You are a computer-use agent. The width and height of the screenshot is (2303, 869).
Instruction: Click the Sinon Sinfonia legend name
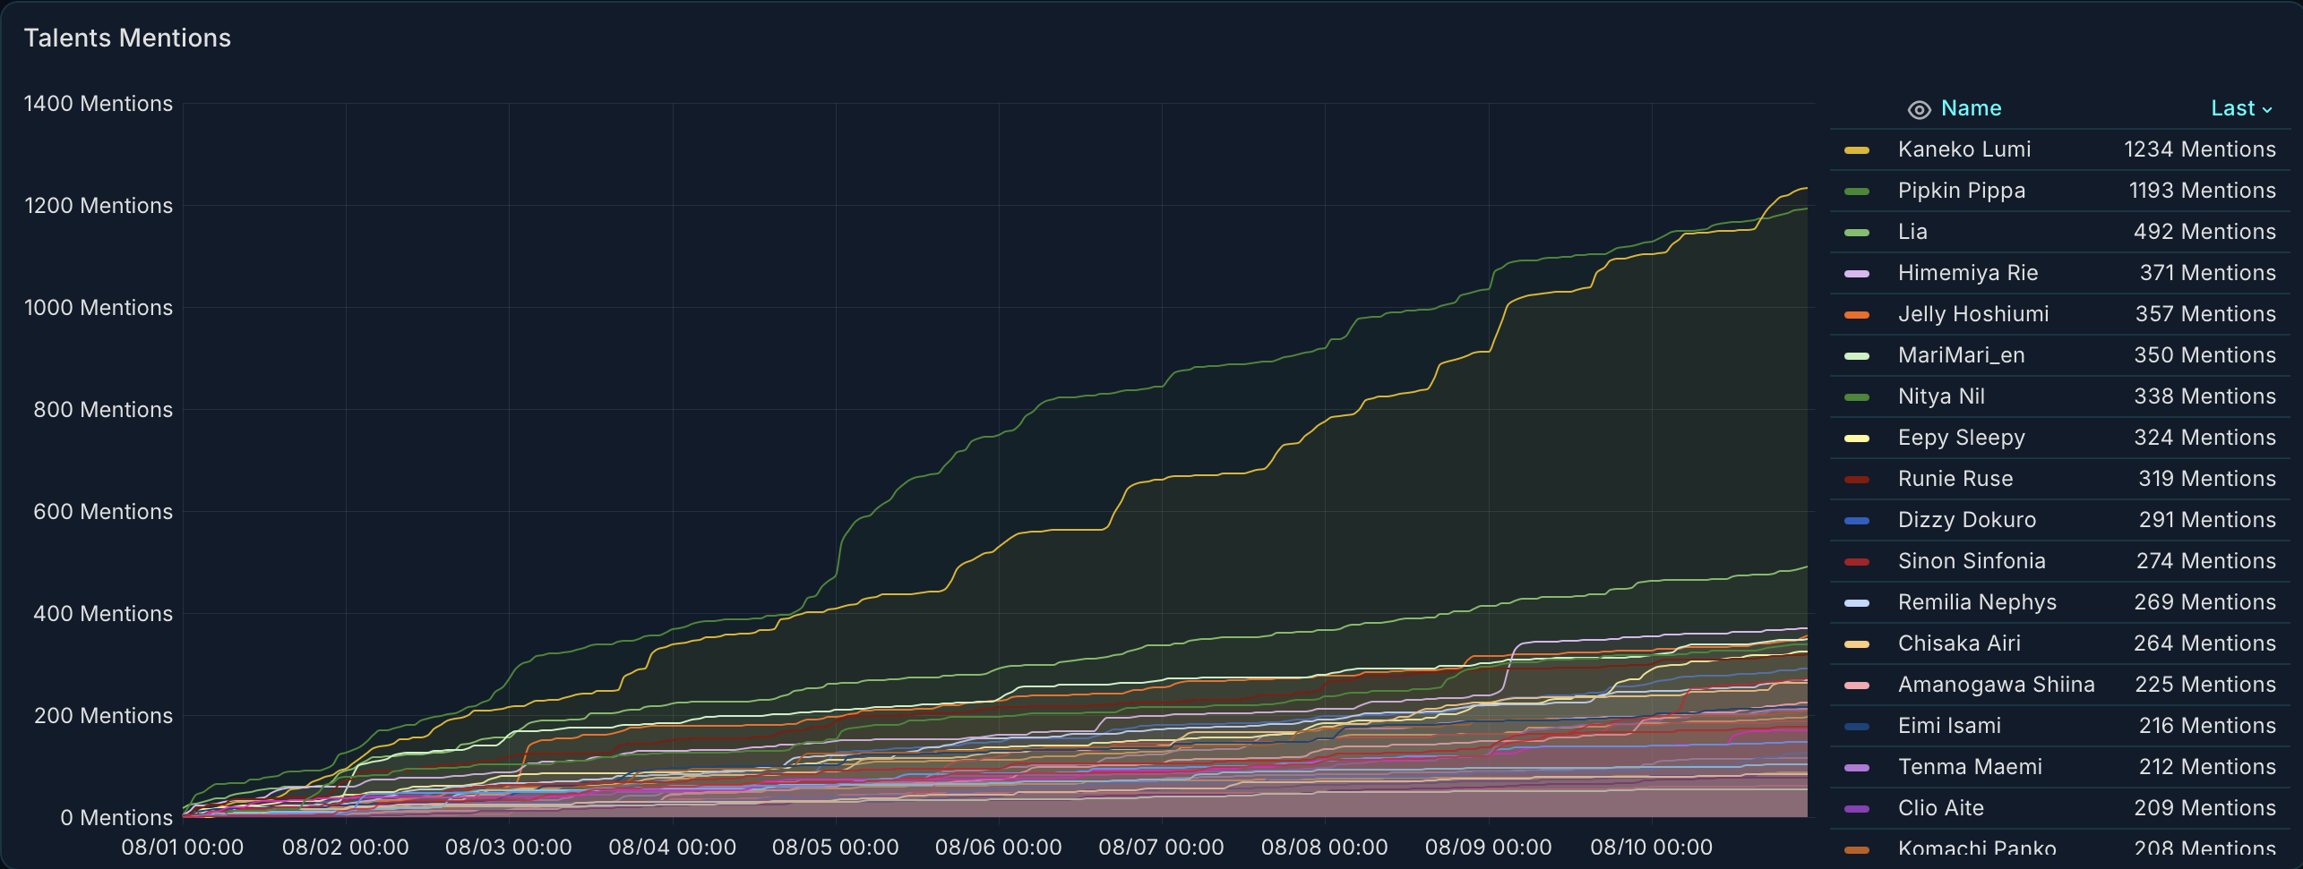pyautogui.click(x=1972, y=561)
